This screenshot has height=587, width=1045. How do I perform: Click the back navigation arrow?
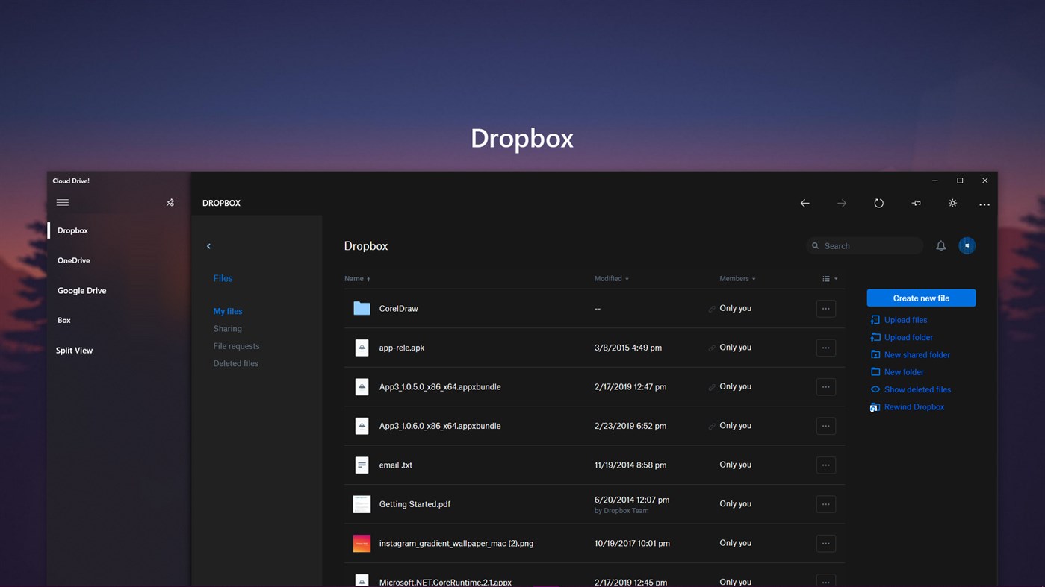pyautogui.click(x=804, y=203)
